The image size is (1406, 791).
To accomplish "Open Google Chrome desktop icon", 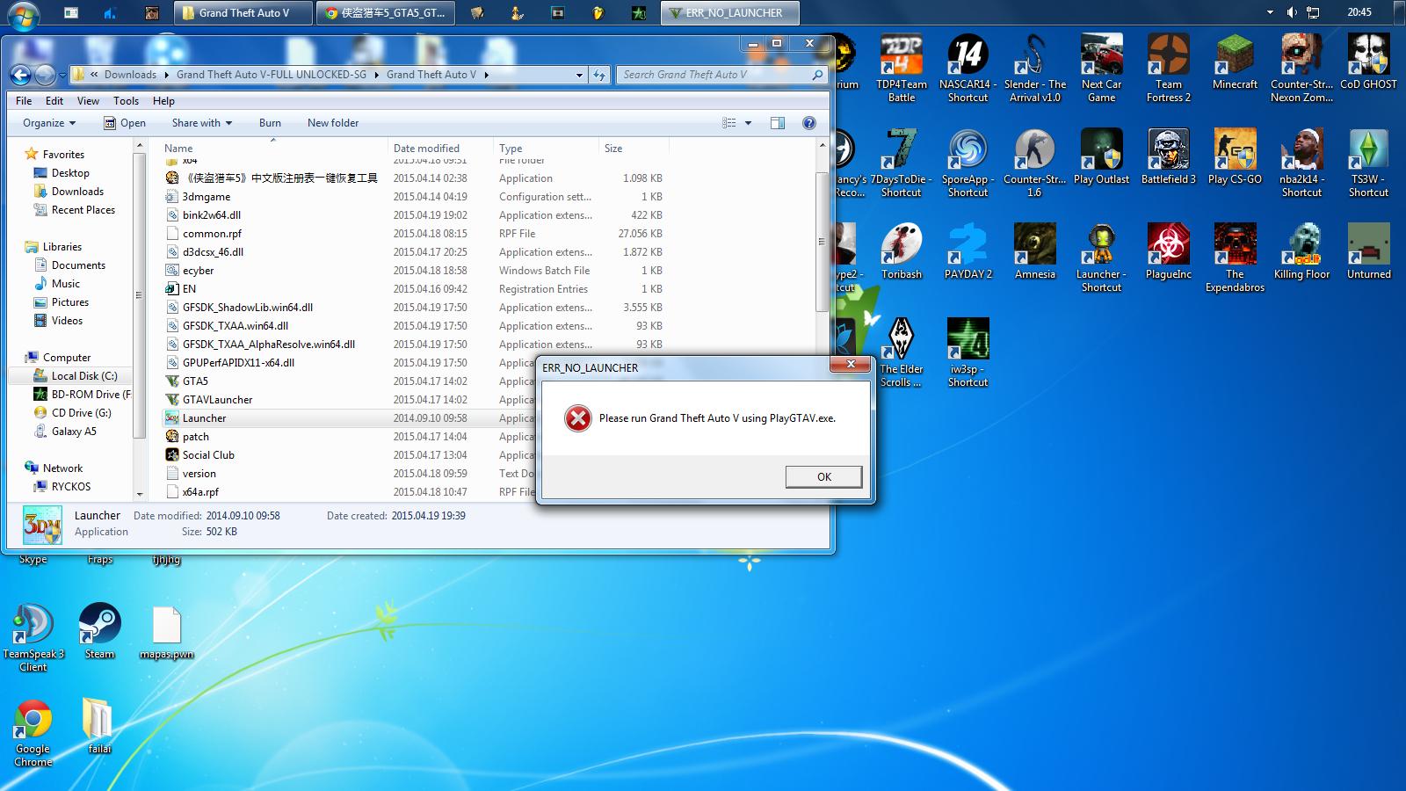I will 33,733.
